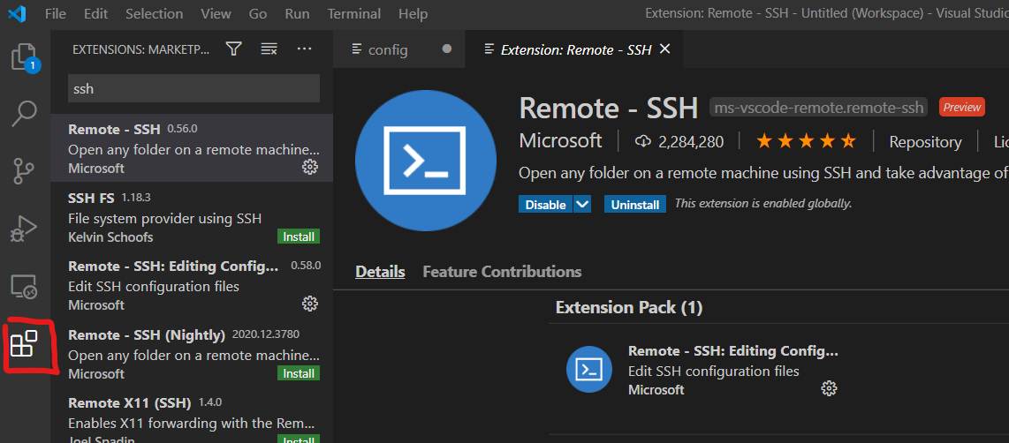Click the extensions search box containing ssh
Image resolution: width=1009 pixels, height=443 pixels.
(x=193, y=88)
